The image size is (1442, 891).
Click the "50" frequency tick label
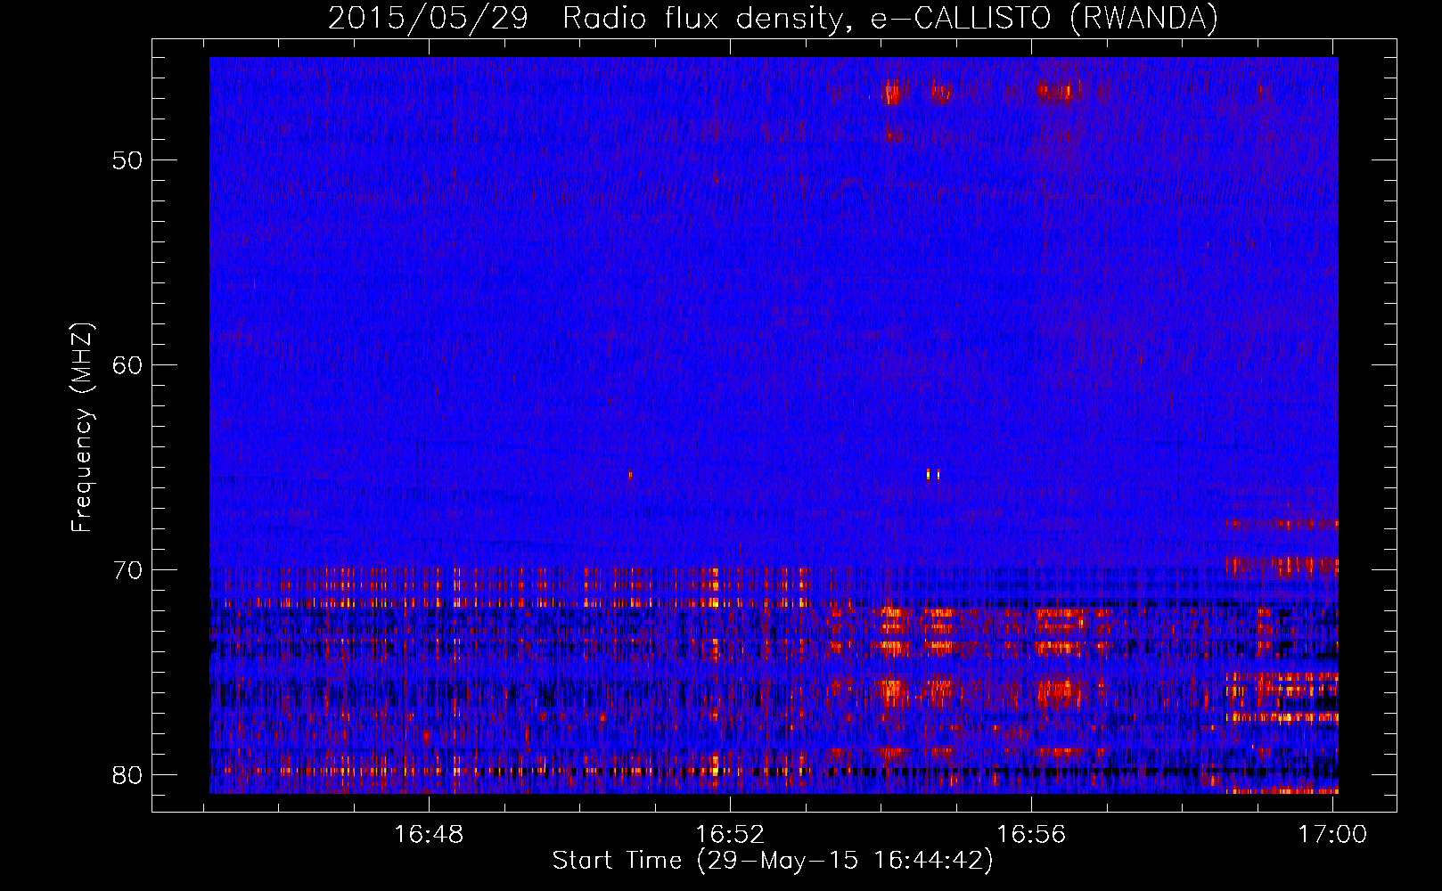click(x=127, y=161)
